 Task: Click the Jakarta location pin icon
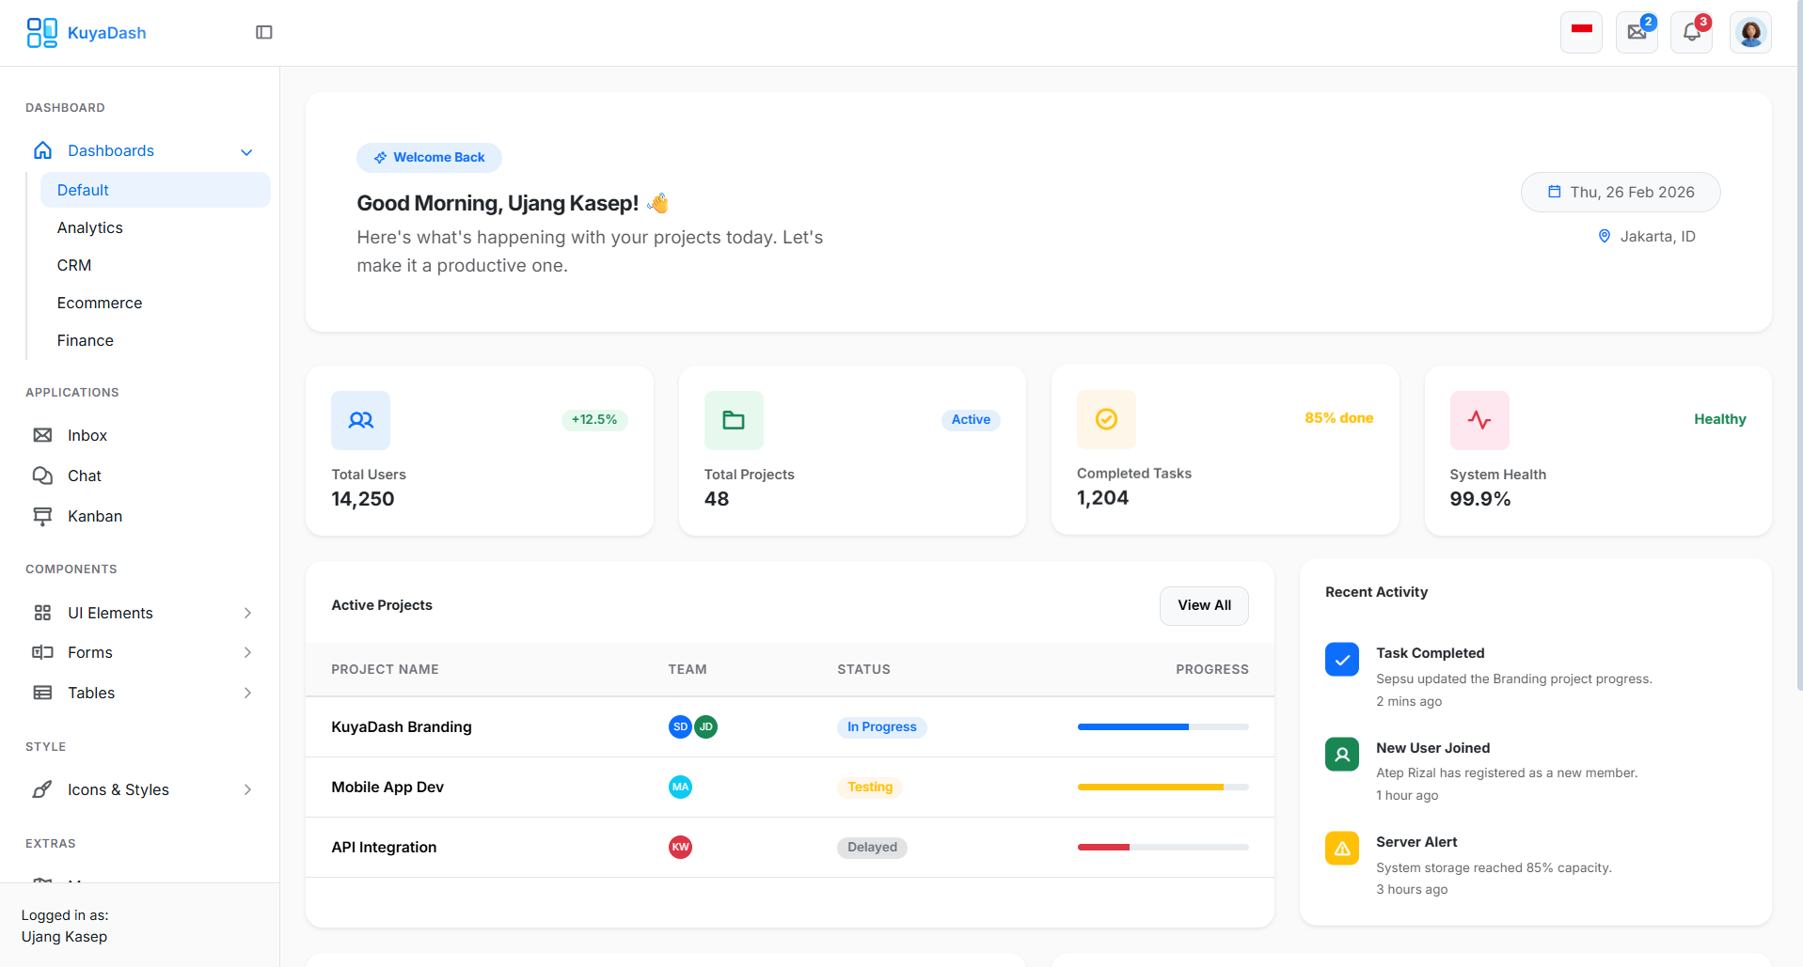(1605, 236)
